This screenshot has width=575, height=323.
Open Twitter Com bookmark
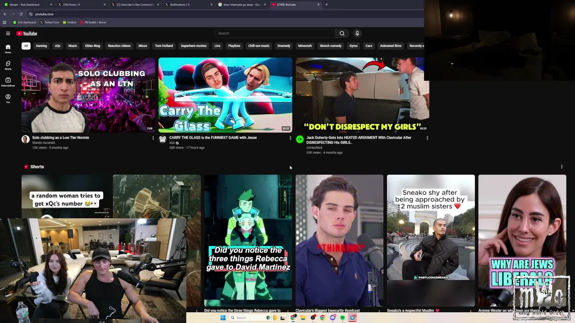pyautogui.click(x=49, y=22)
